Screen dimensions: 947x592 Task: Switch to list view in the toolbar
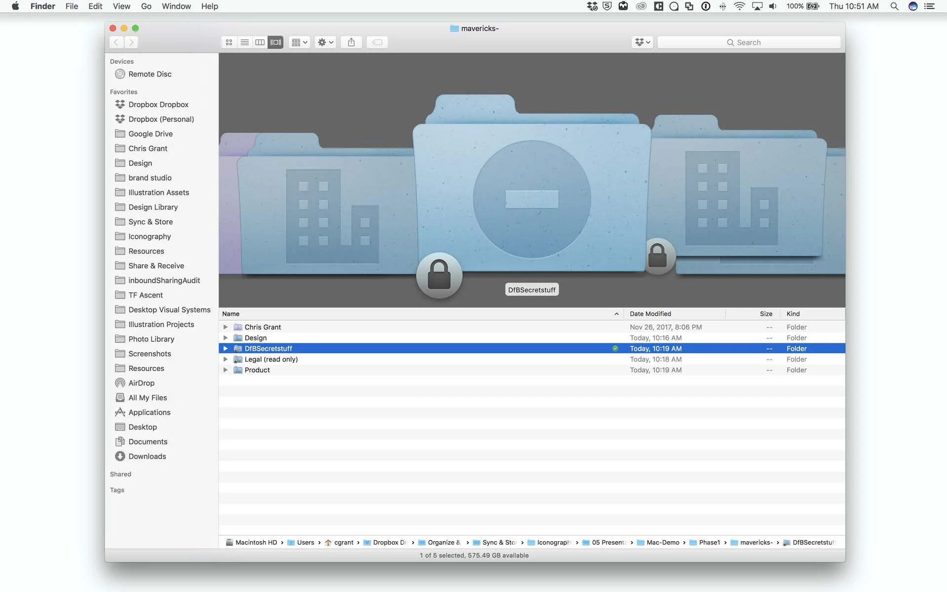click(244, 42)
